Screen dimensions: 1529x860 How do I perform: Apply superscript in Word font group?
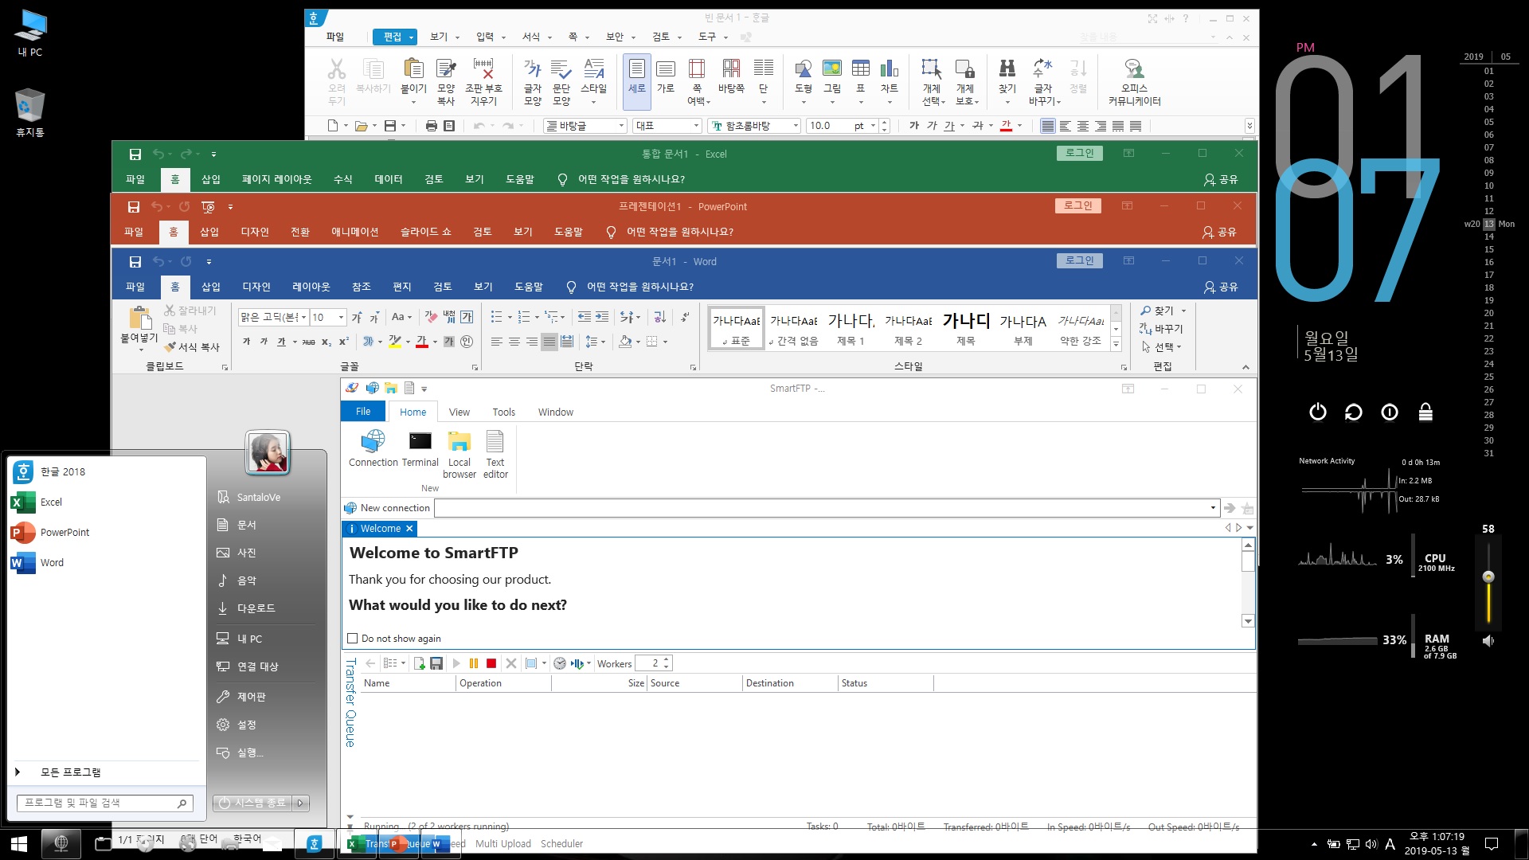click(x=344, y=342)
